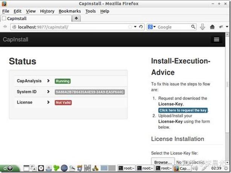Click the scrollbar up arrow
This screenshot has height=173, width=231.
coord(227,34)
